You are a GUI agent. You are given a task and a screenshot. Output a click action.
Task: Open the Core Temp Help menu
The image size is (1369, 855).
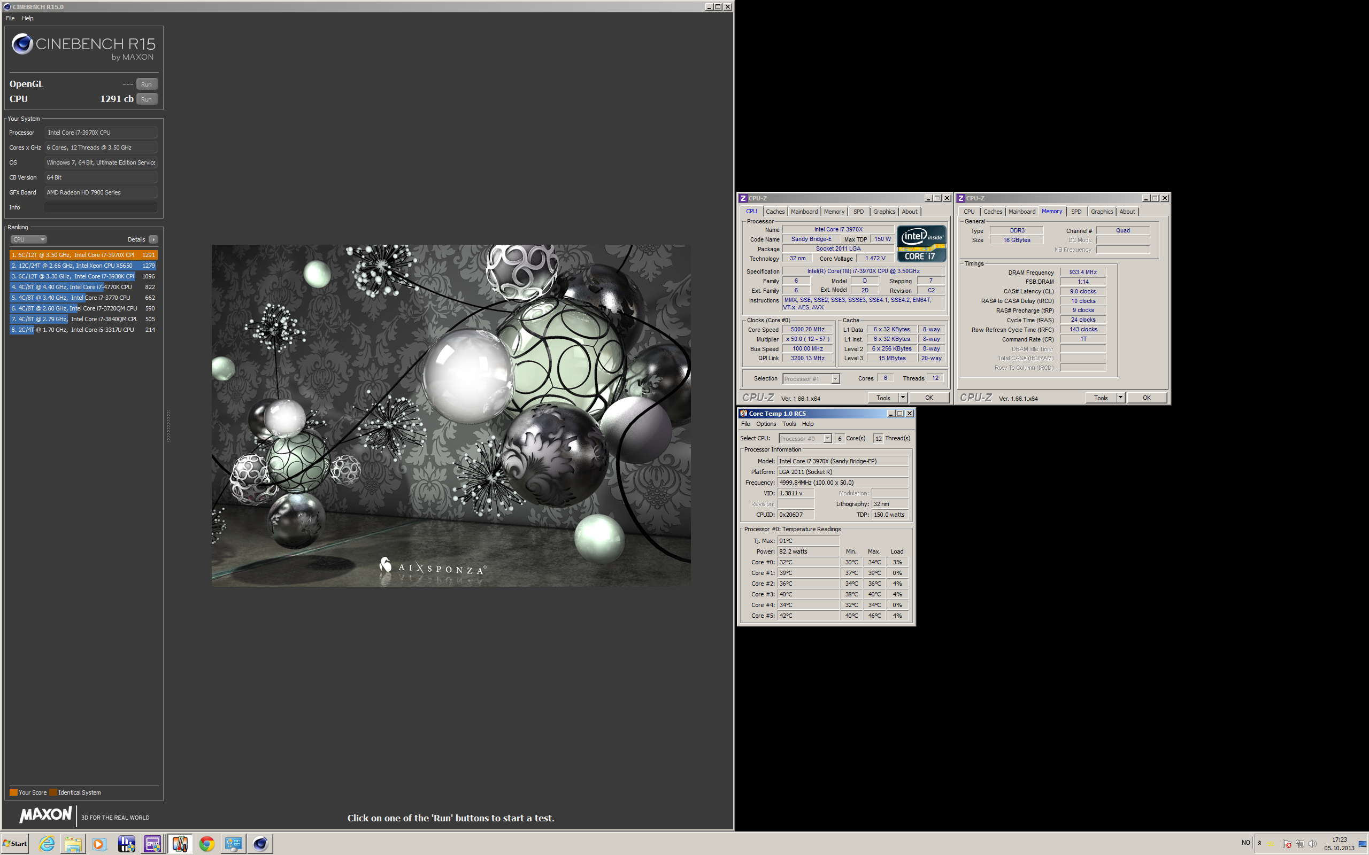tap(808, 424)
